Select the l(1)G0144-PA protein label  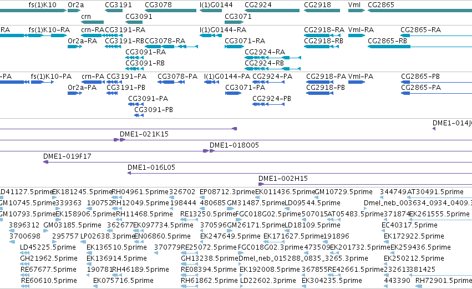(227, 77)
